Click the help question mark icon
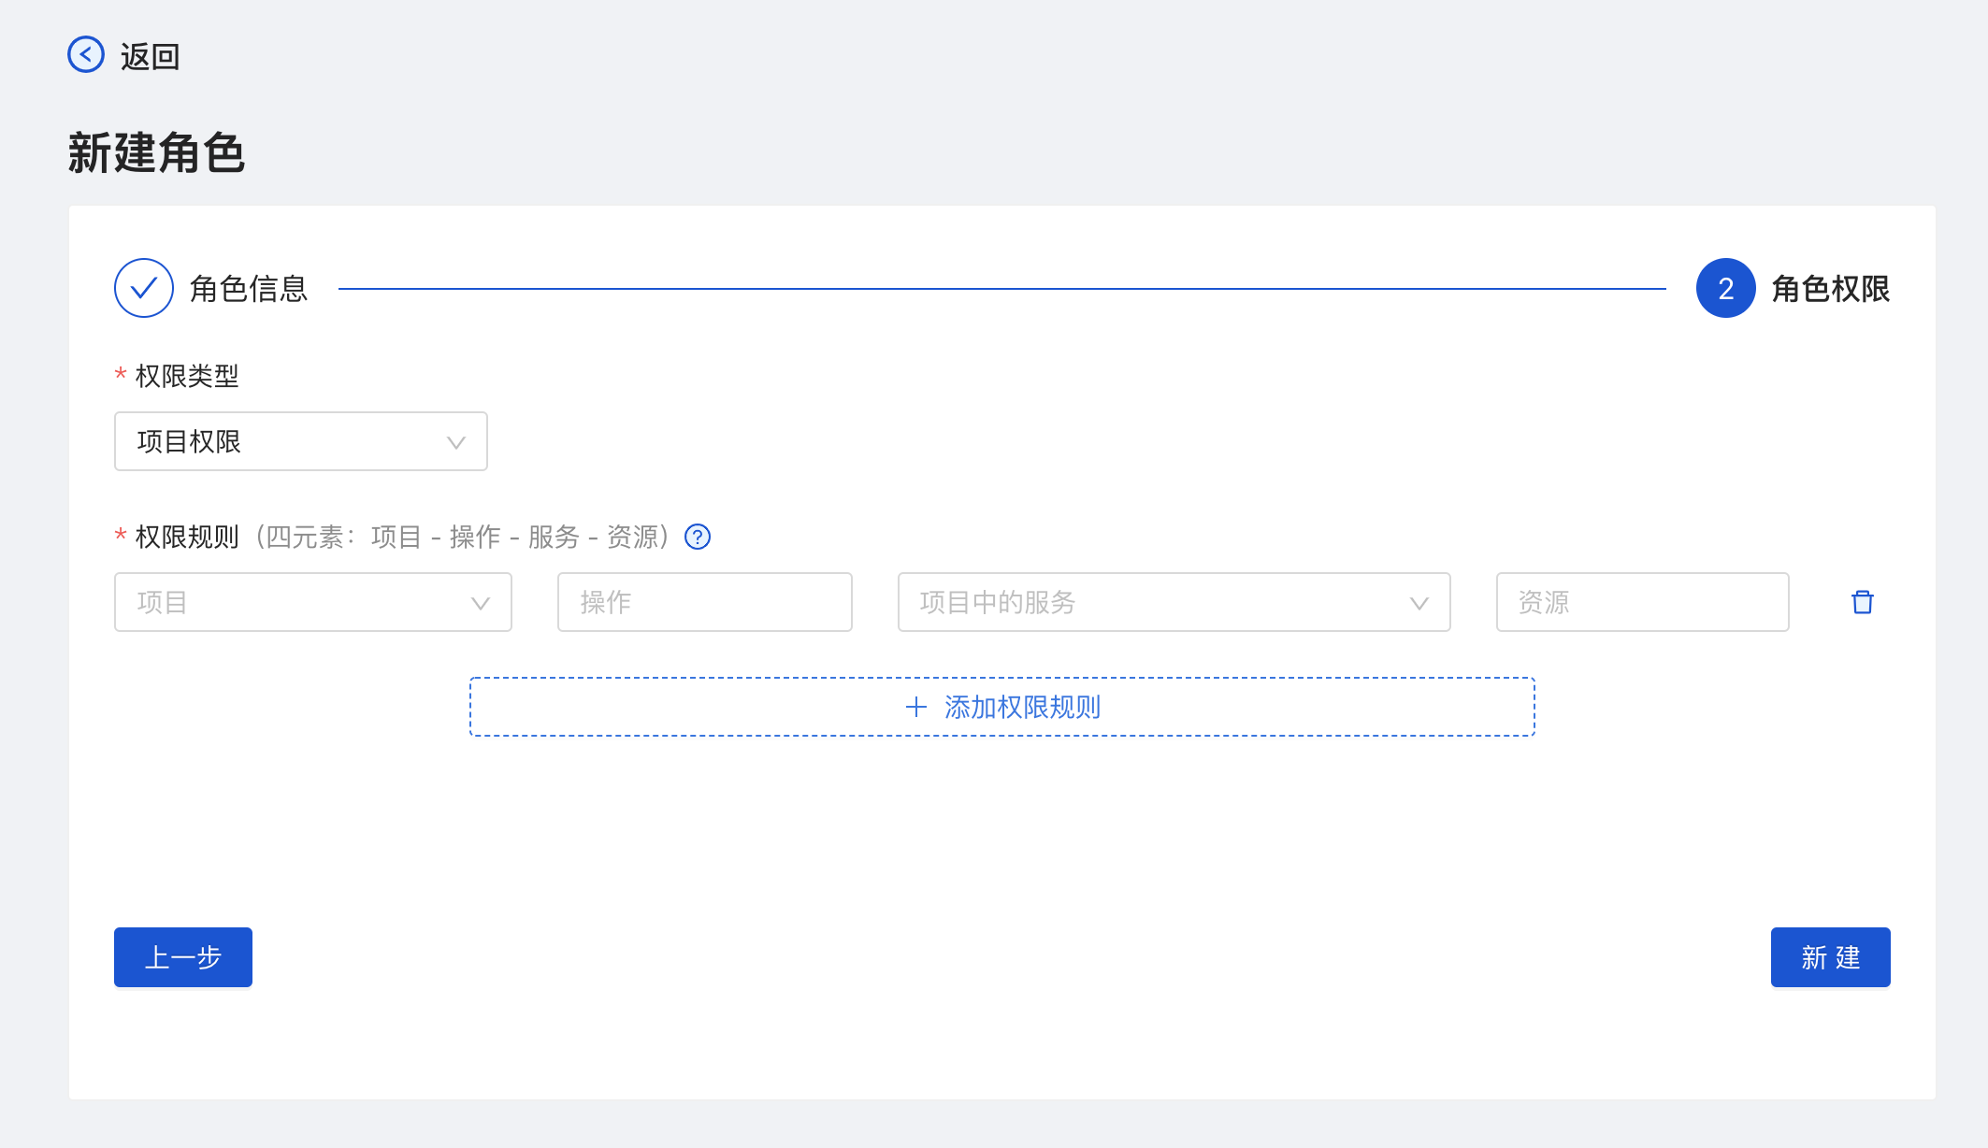Image resolution: width=1988 pixels, height=1148 pixels. click(x=698, y=537)
